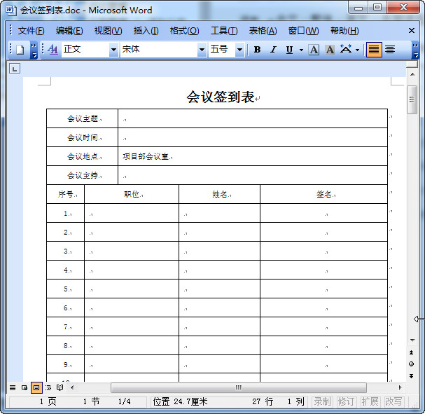Open the 视图(V) menu
Image resolution: width=425 pixels, height=414 pixels.
(x=108, y=31)
